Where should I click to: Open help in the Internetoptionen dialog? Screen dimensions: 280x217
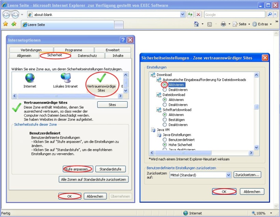click(123, 40)
